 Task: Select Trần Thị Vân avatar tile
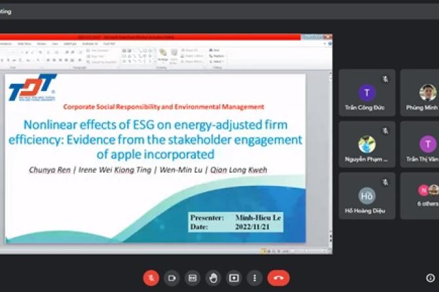point(428,144)
